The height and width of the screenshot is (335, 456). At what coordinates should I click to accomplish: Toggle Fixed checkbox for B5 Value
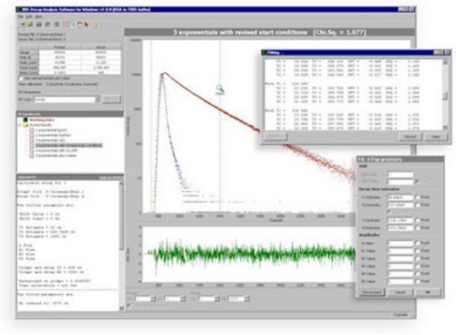pyautogui.click(x=418, y=281)
